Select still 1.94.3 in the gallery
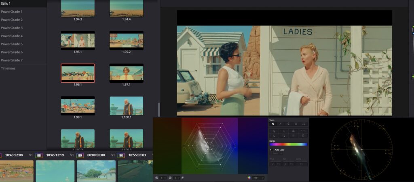Image resolution: width=414 pixels, height=182 pixels. click(x=78, y=8)
